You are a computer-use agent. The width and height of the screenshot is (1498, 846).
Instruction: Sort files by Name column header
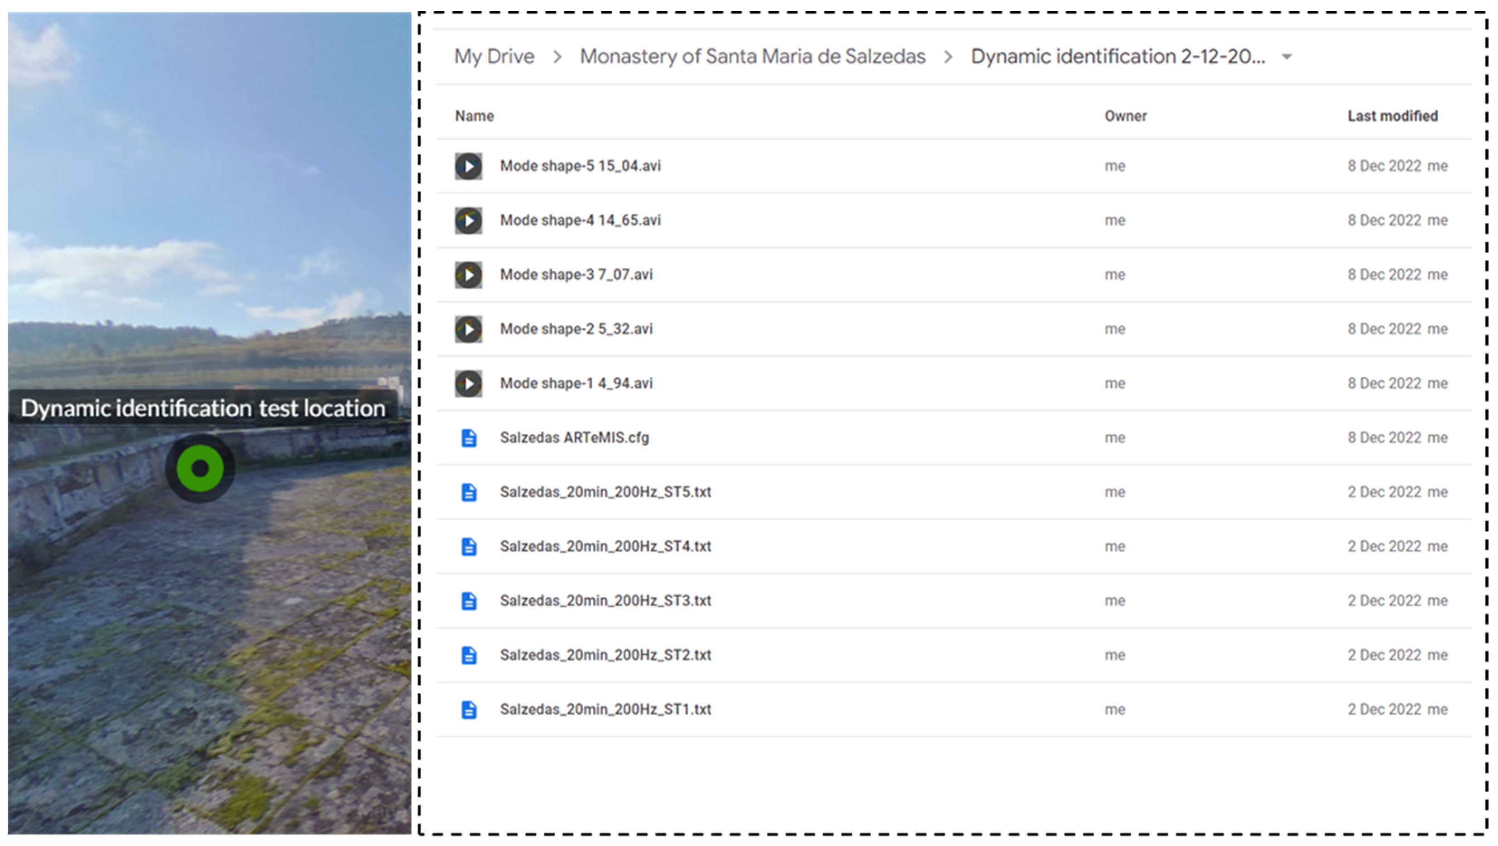tap(474, 116)
